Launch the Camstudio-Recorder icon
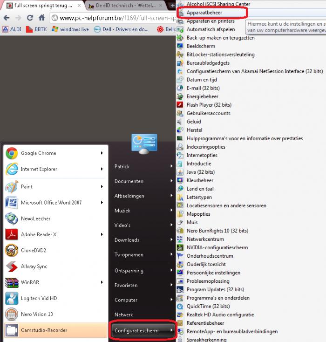This screenshot has height=342, width=326. (12, 330)
